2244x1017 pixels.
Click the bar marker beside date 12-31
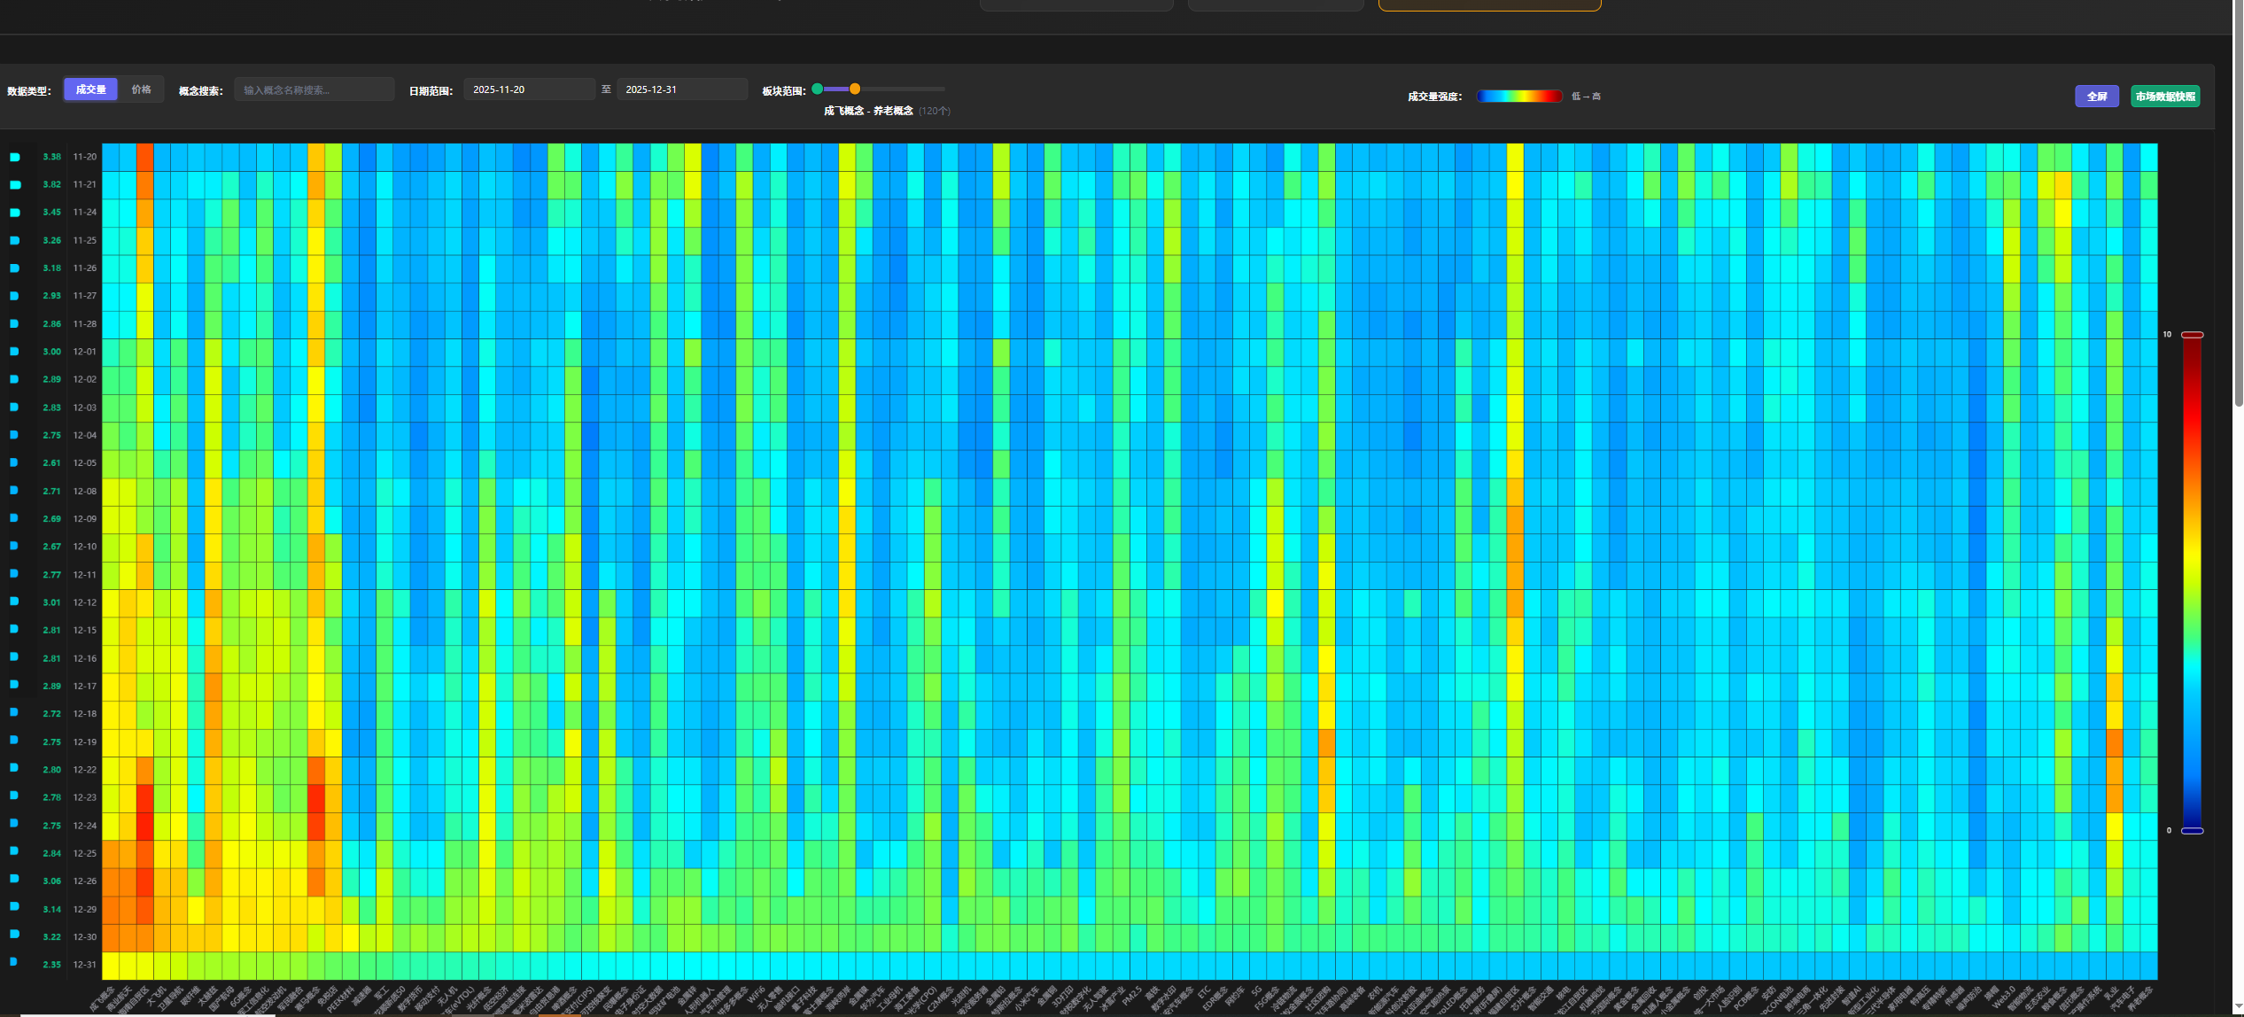point(13,962)
